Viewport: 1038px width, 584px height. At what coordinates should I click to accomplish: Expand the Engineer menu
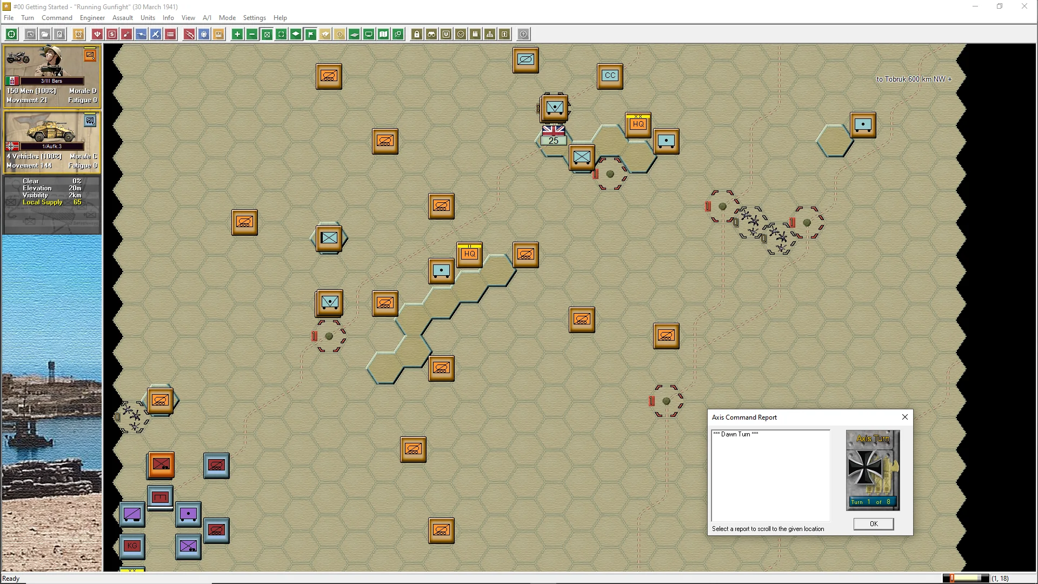(92, 18)
